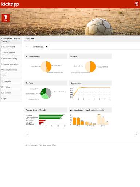Open the Web footer link
The width and height of the screenshot is (140, 187).
click(54, 145)
